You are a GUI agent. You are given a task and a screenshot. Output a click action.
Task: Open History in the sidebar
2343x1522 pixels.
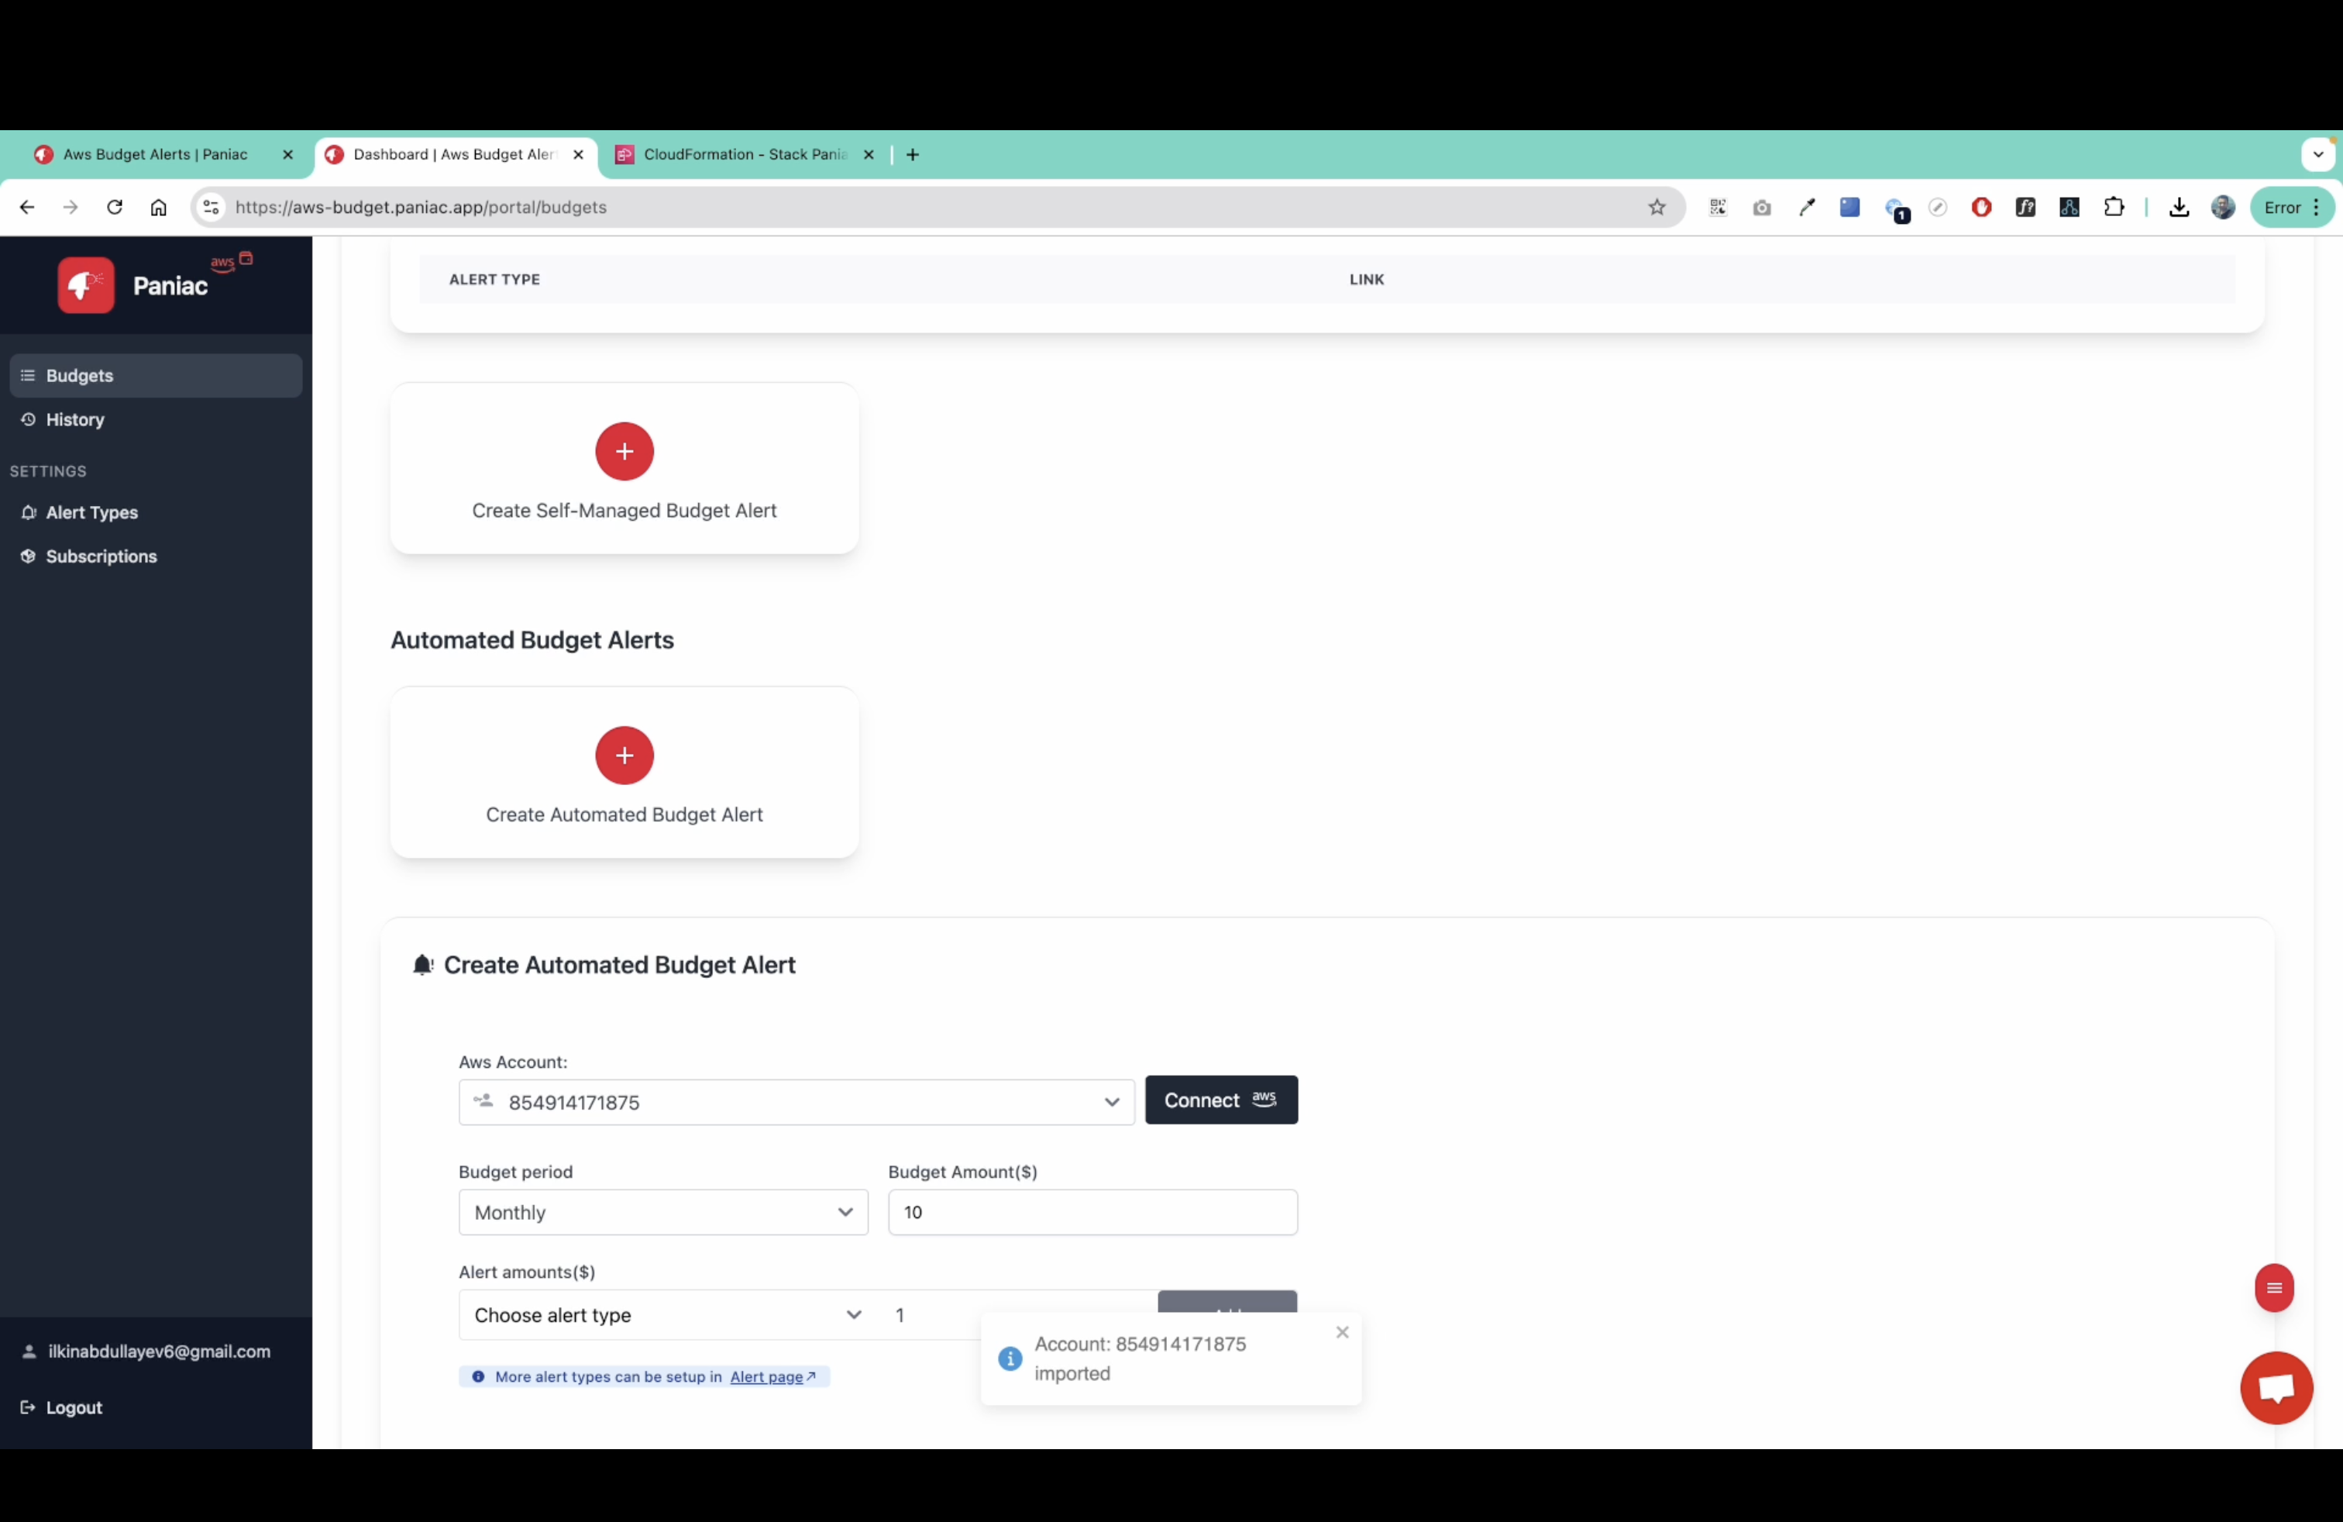75,419
